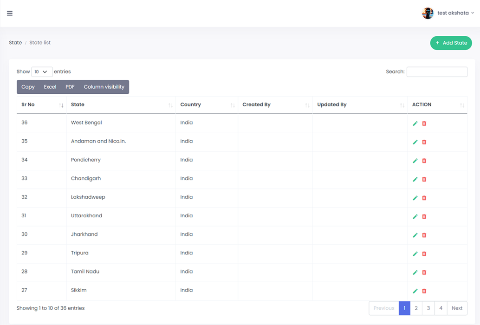Delete the Lakshadweep row
Image resolution: width=480 pixels, height=325 pixels.
[x=424, y=198]
